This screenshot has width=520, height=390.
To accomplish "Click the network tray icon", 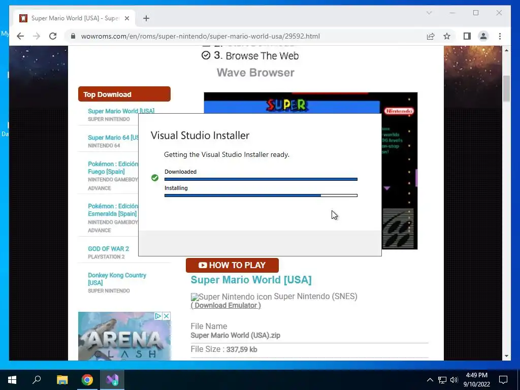I will [442, 380].
